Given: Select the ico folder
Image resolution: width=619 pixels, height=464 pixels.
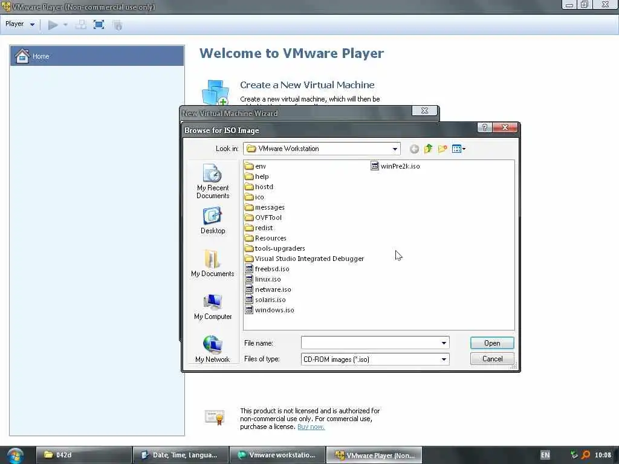Looking at the screenshot, I should point(254,197).
